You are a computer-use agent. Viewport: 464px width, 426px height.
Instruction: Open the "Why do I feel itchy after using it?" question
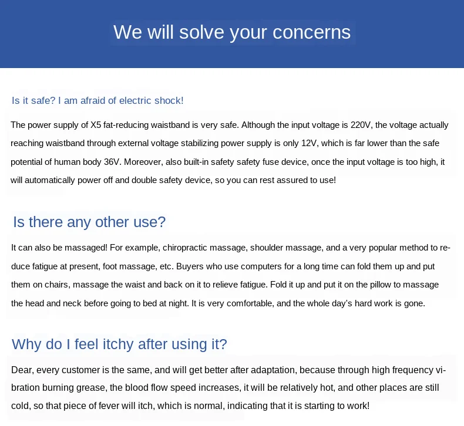119,344
